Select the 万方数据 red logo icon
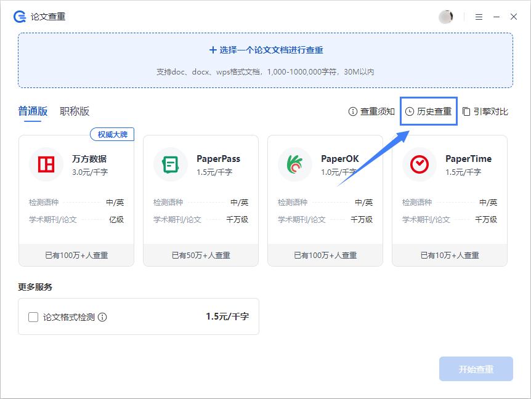Viewport: 531px width, 399px height. tap(46, 164)
